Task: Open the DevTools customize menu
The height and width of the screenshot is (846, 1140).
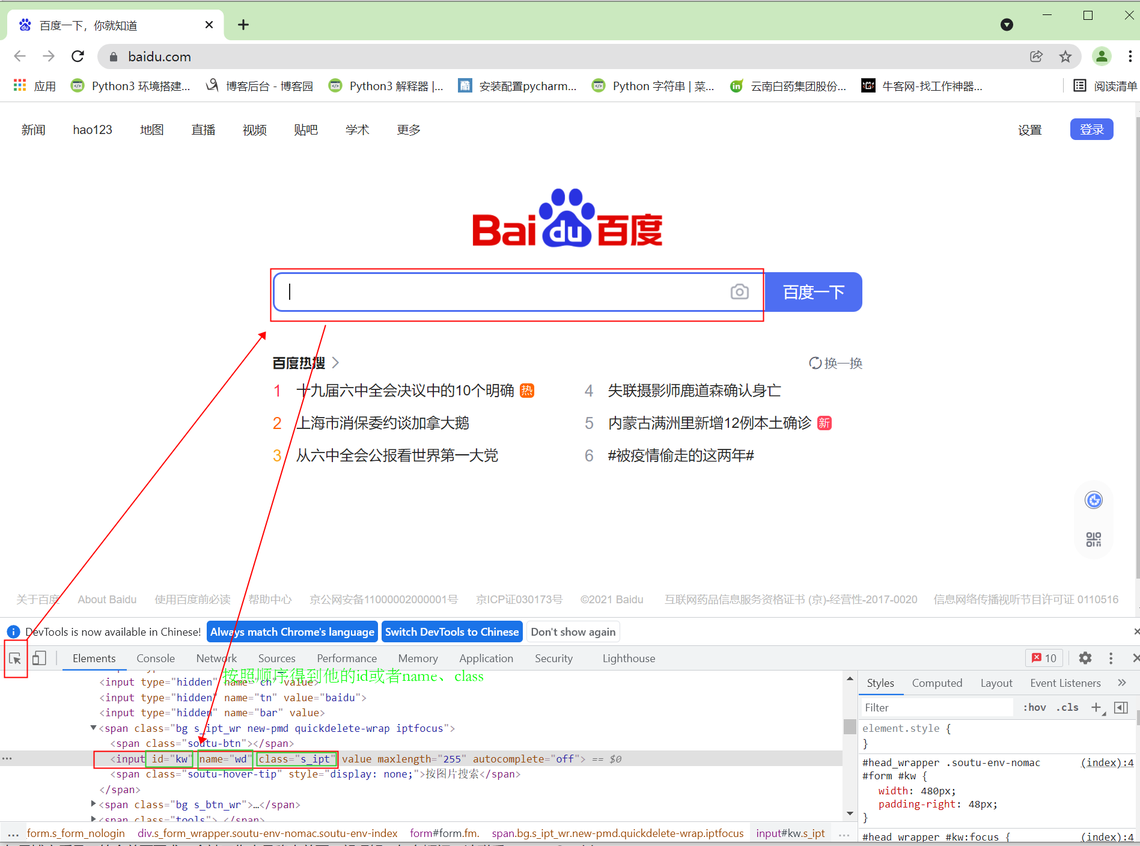Action: 1111,659
